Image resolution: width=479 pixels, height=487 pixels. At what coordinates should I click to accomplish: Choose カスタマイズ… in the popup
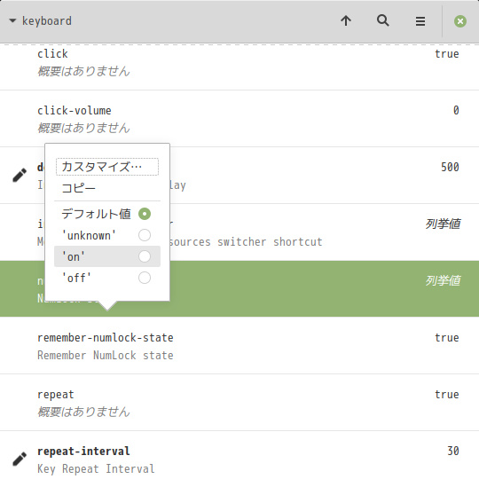point(107,167)
